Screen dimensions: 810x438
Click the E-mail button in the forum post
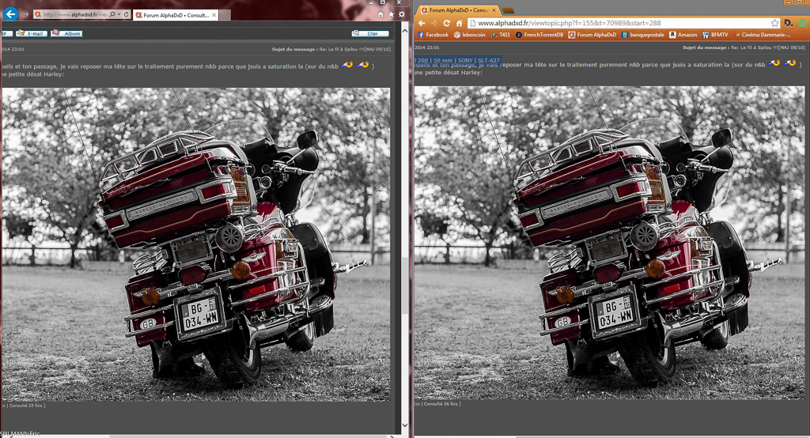[32, 33]
